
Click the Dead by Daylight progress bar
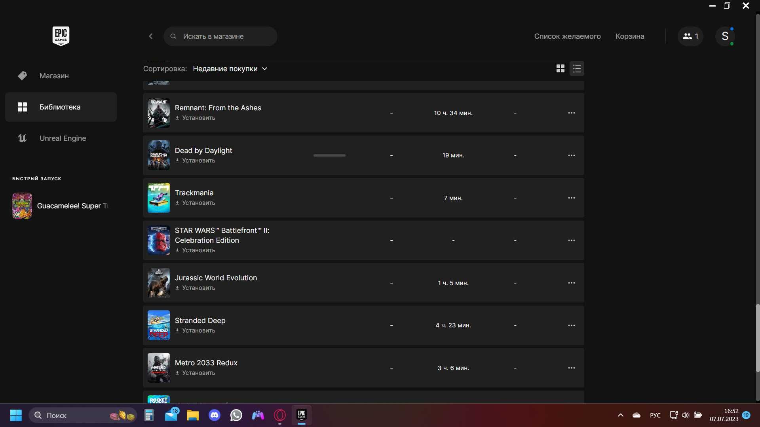(x=329, y=155)
